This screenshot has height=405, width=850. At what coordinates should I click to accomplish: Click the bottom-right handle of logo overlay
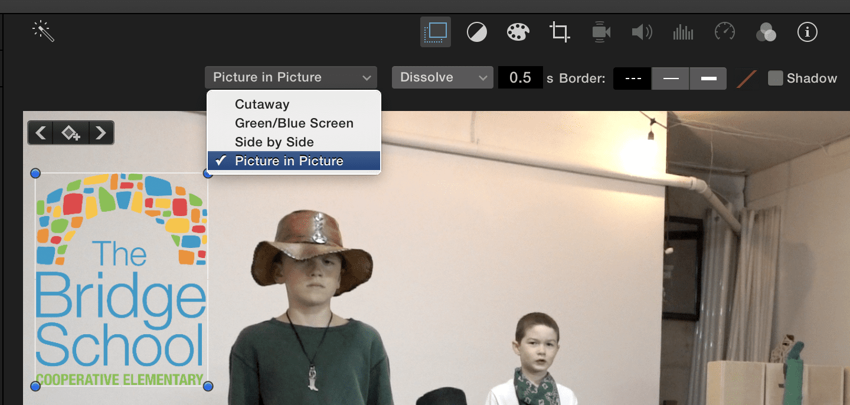[x=208, y=386]
